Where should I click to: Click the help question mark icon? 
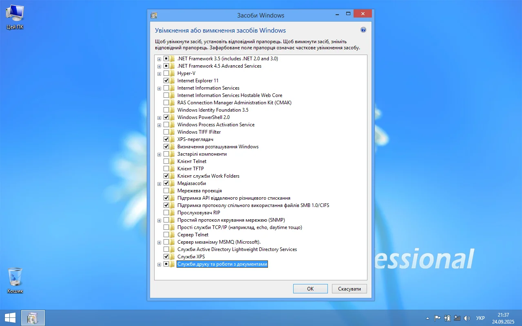click(363, 30)
